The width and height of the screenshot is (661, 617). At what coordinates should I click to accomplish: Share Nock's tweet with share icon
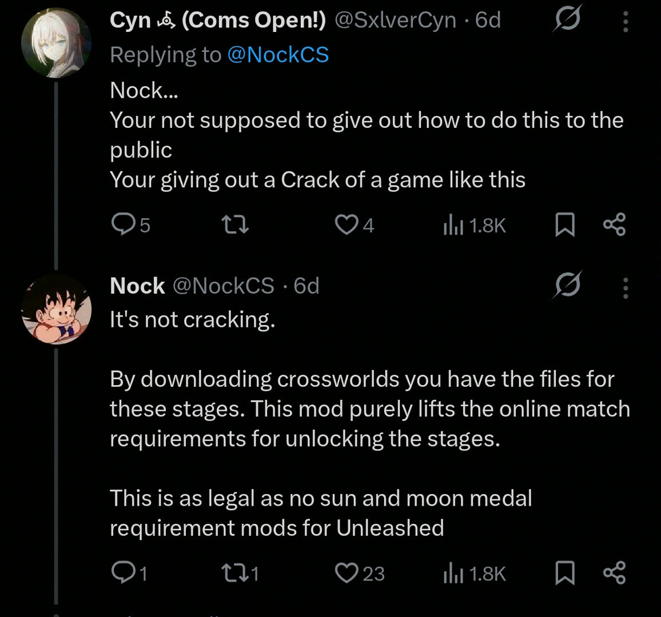[x=615, y=573]
